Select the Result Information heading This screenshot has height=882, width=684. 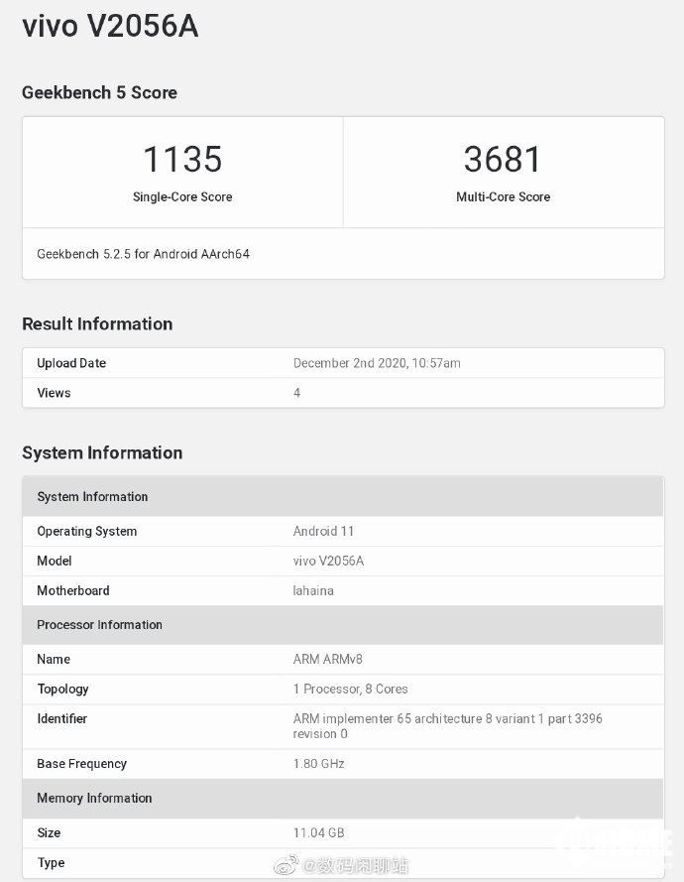click(97, 323)
